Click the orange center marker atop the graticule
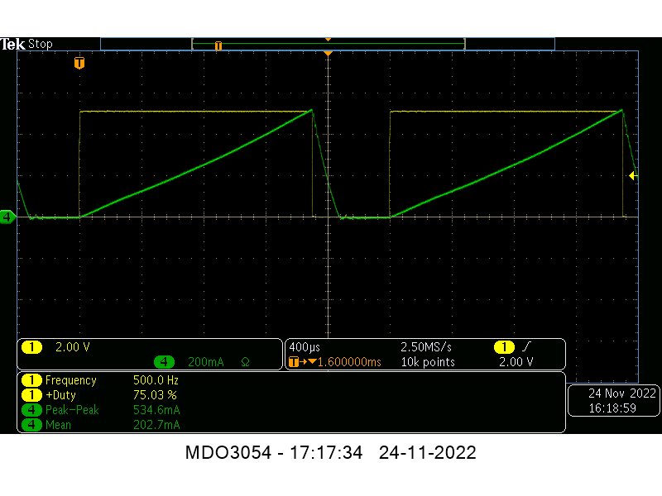The image size is (662, 496). (328, 54)
